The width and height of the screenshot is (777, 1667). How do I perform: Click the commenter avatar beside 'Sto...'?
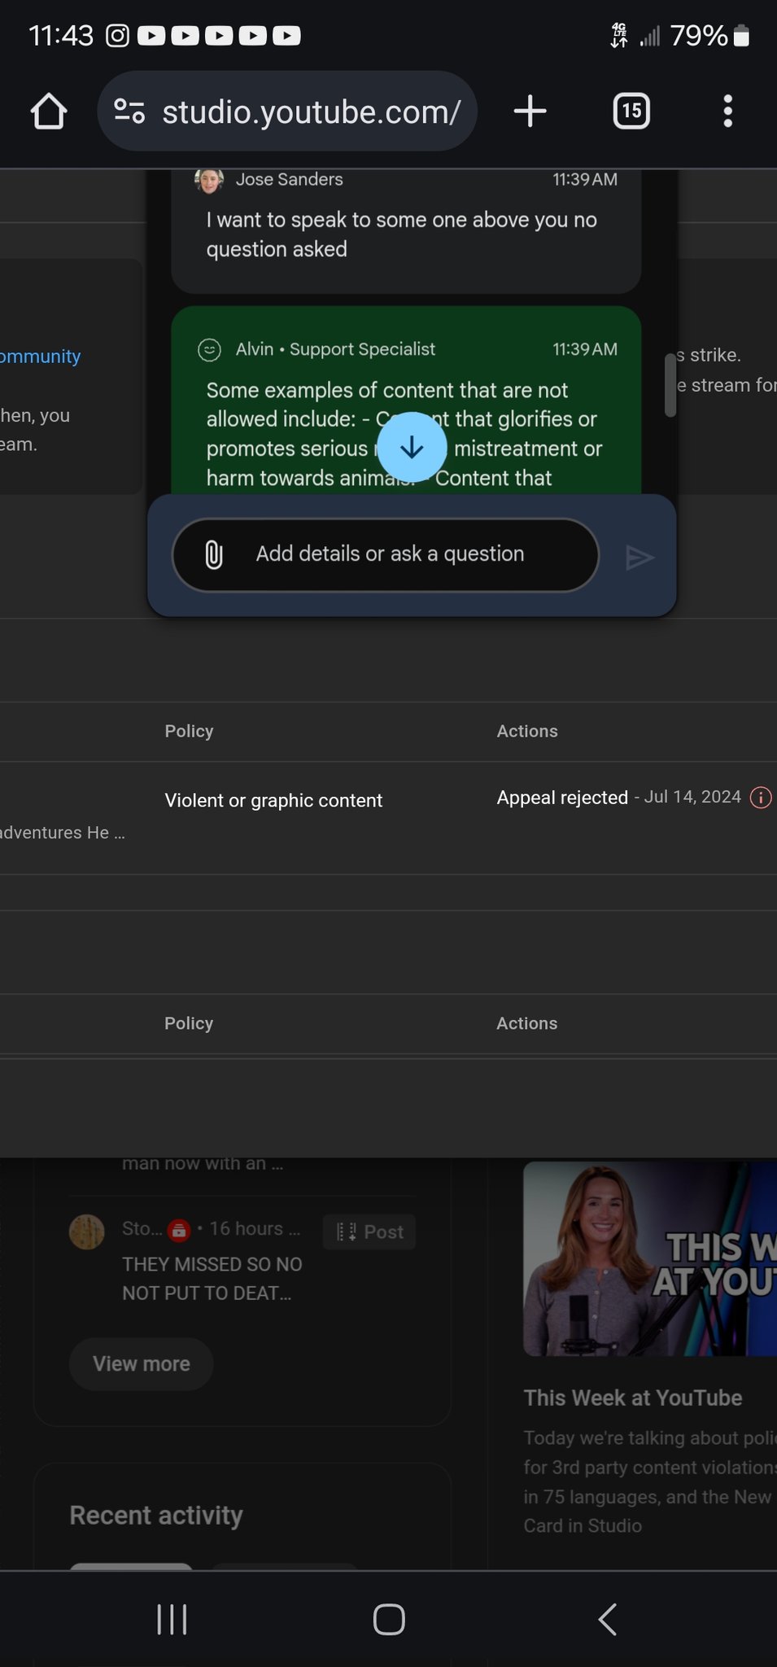[x=87, y=1232]
